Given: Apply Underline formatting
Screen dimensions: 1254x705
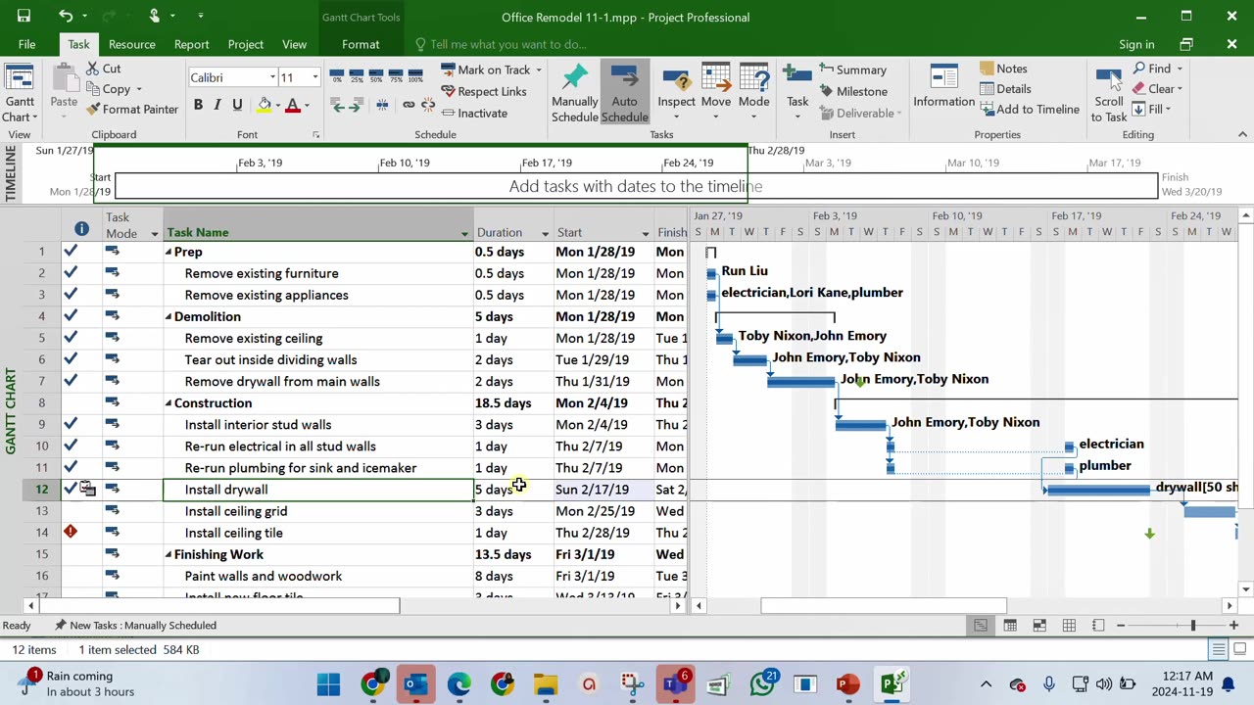Looking at the screenshot, I should (237, 106).
